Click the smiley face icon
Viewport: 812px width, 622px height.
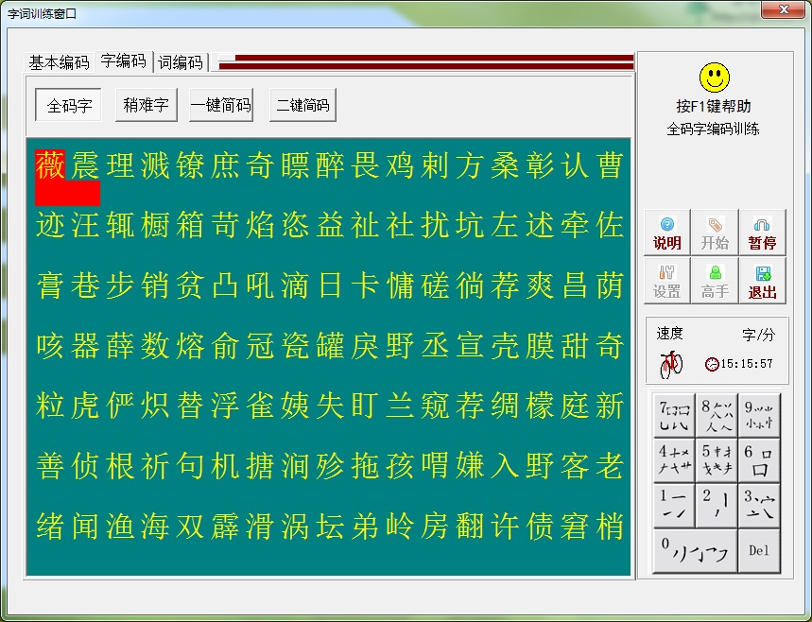[x=714, y=78]
